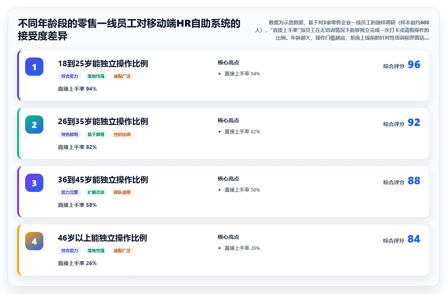This screenshot has height=294, width=447.
Task: Click the page title about 移动端HR自助系统
Action: click(129, 30)
